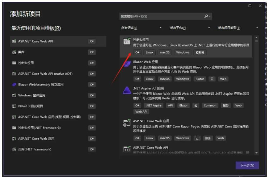Click the .NET Aspire tag
The image size is (267, 177).
[x=154, y=105]
